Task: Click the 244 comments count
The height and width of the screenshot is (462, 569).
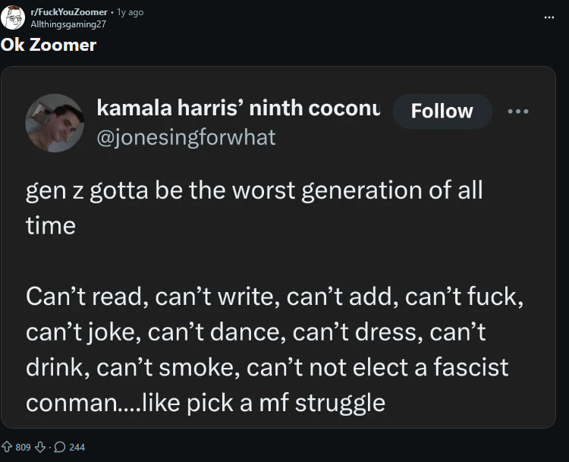Action: 77,448
